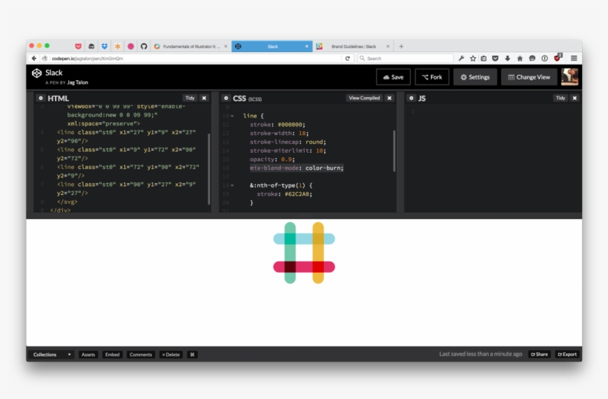The width and height of the screenshot is (608, 399).
Task: Click the CodePen logo in header
Action: pyautogui.click(x=36, y=73)
